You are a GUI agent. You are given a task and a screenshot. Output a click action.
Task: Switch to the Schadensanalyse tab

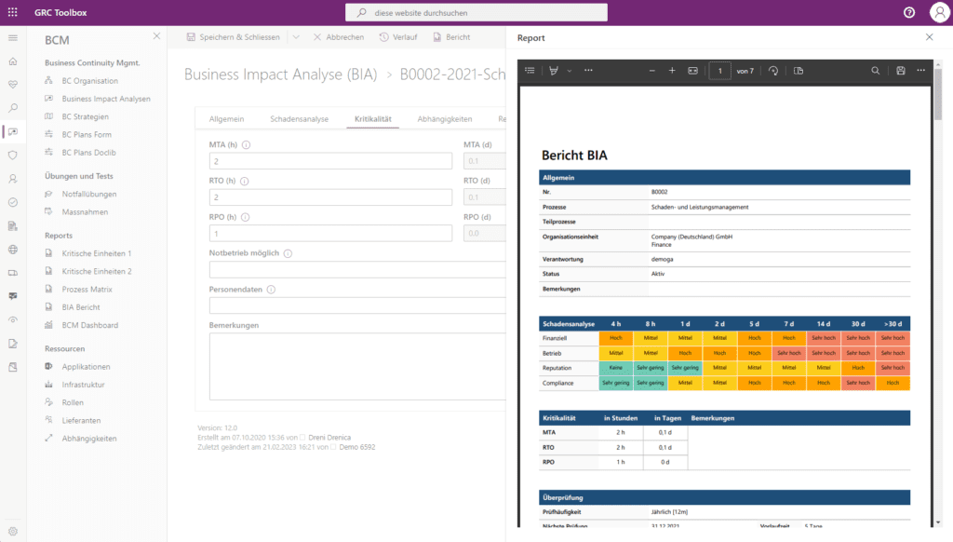pos(299,118)
